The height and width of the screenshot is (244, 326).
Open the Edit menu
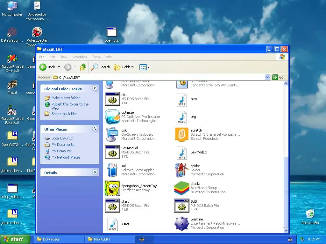(x=52, y=57)
